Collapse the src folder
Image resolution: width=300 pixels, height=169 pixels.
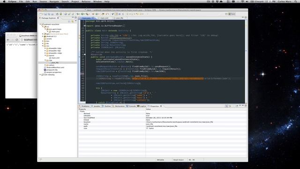tap(43, 27)
